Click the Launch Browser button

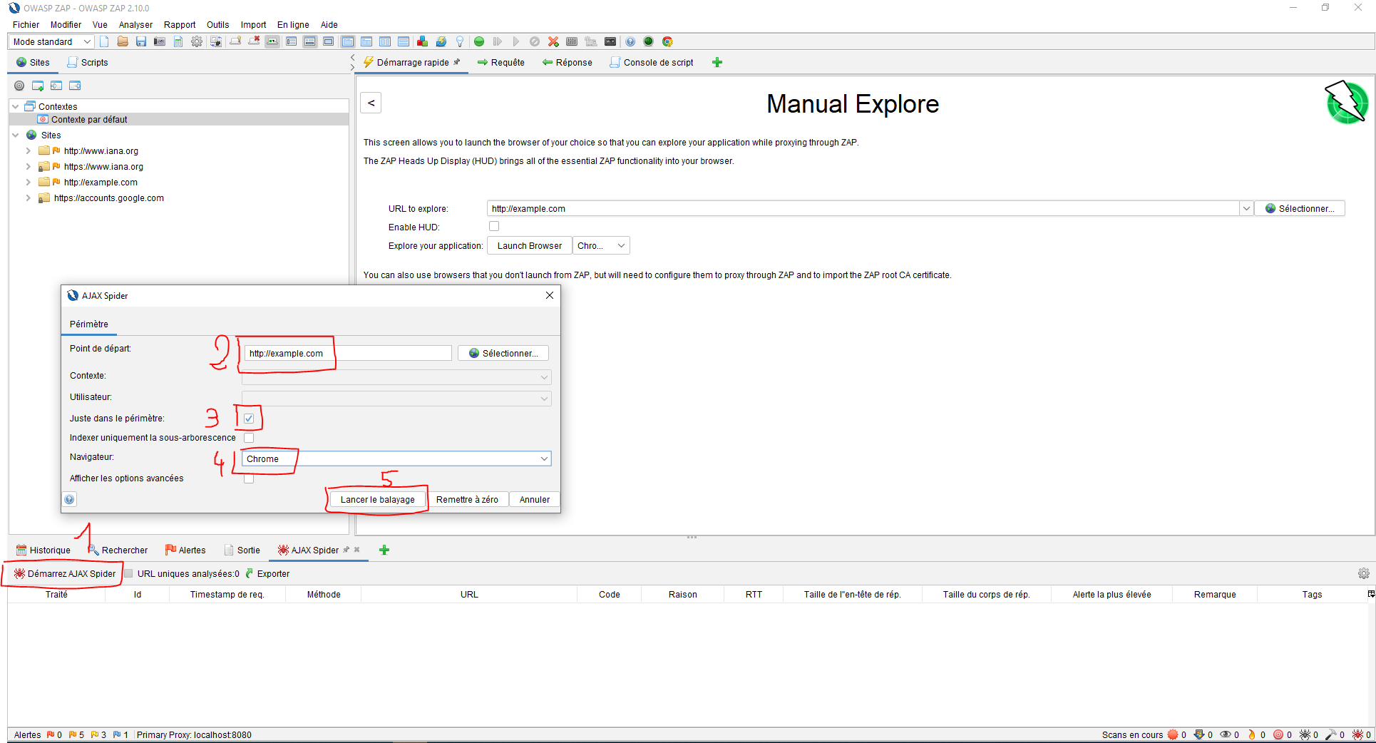tap(529, 245)
